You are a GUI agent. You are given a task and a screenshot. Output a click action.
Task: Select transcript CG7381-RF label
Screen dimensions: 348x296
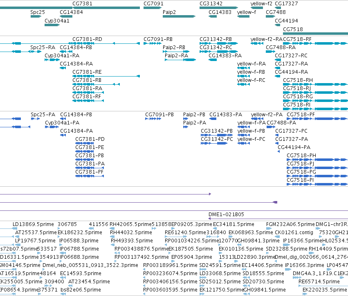(87, 97)
